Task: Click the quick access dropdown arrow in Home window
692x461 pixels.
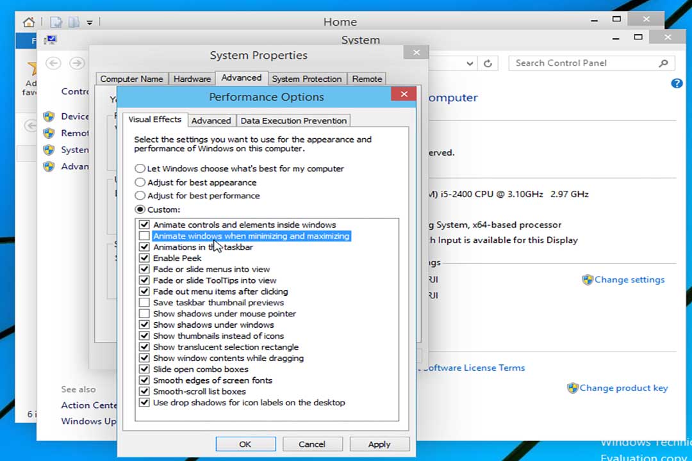Action: tap(90, 22)
